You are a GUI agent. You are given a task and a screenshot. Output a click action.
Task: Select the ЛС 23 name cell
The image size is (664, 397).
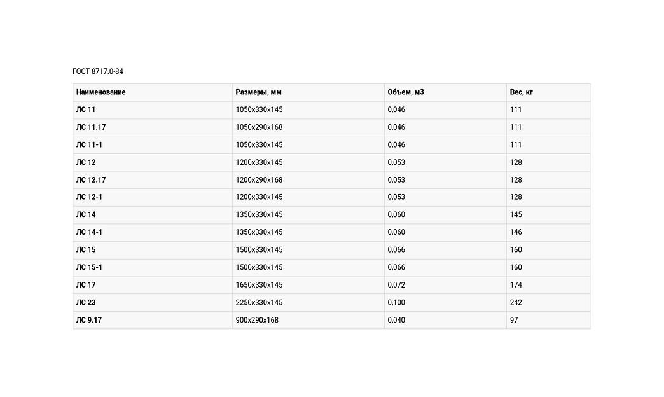tap(86, 302)
